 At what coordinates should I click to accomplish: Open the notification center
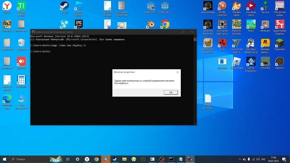pyautogui.click(x=284, y=159)
